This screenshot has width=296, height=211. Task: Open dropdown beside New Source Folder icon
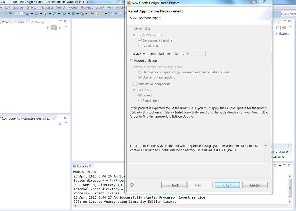[x=41, y=14]
